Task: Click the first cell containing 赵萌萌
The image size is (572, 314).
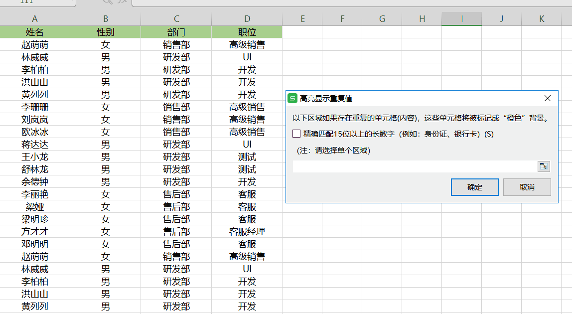Action: [x=35, y=44]
